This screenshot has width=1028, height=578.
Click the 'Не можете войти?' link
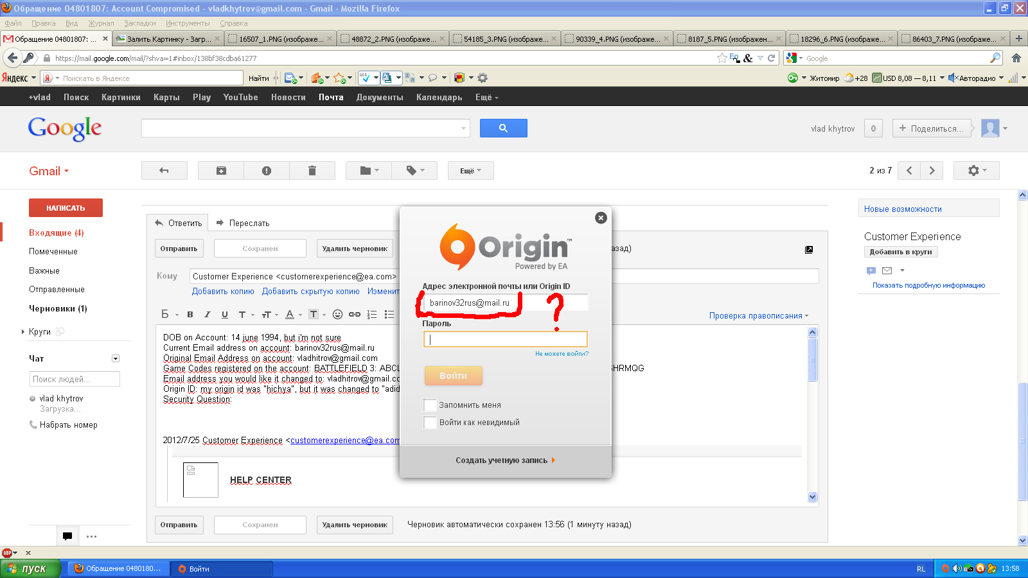(x=562, y=353)
